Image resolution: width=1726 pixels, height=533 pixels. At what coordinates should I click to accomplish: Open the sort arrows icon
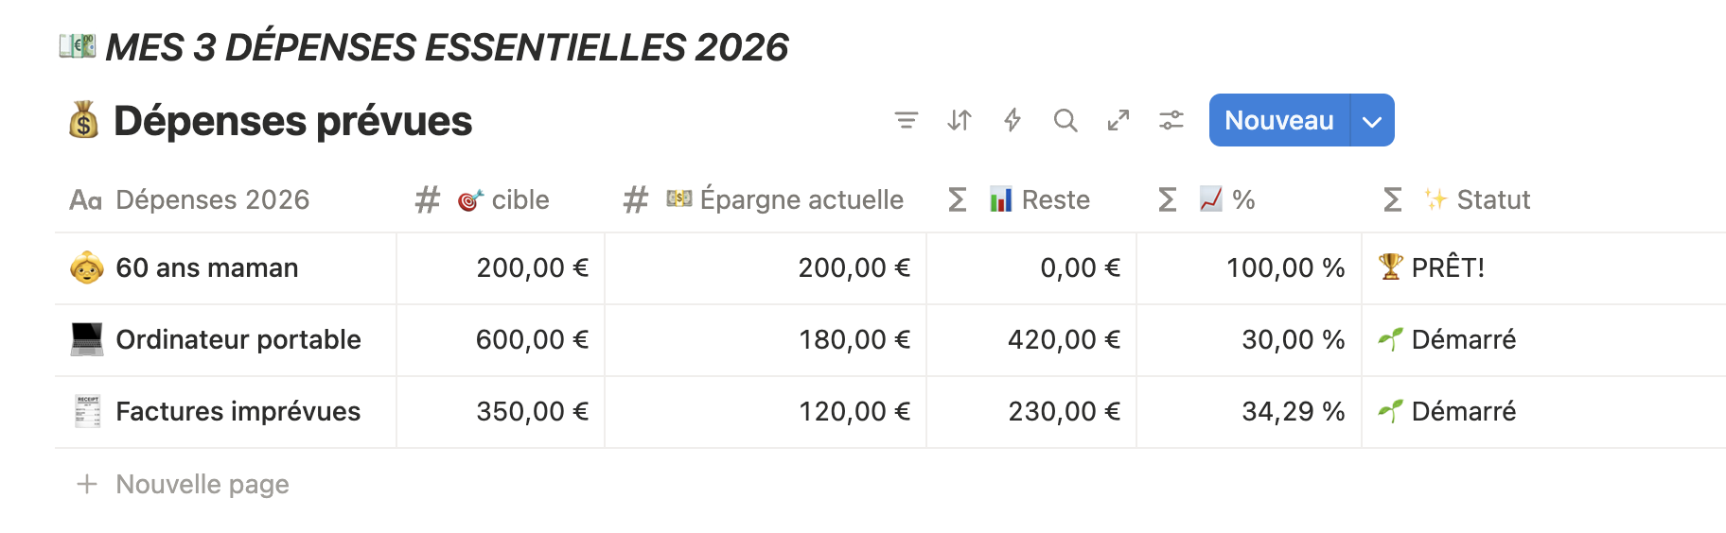pyautogui.click(x=959, y=120)
